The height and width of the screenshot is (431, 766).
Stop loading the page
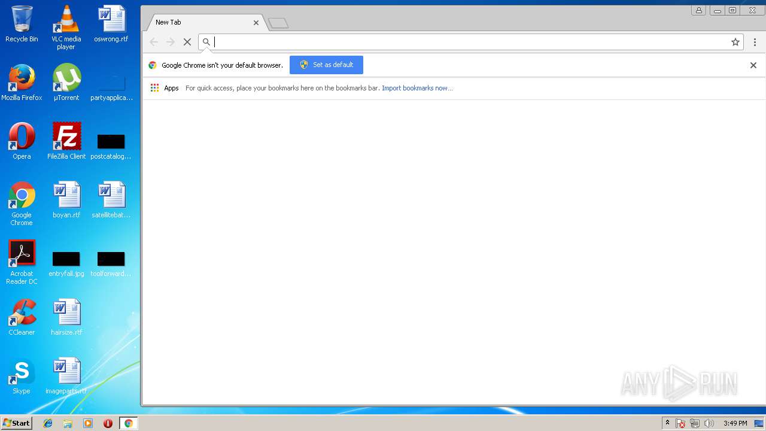(187, 42)
